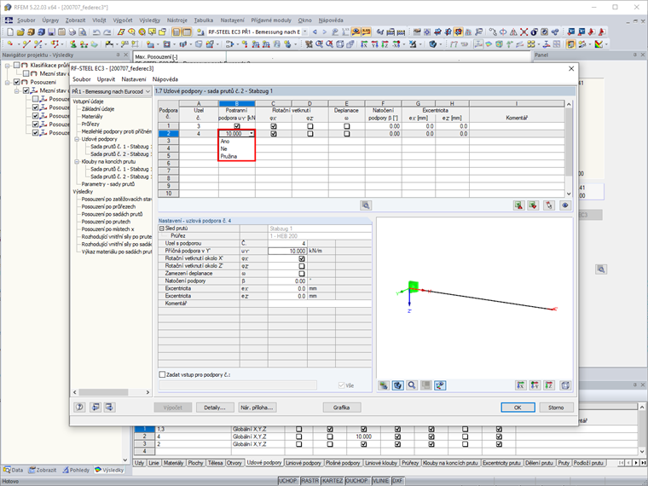Toggle rotational restraint φX' checkbox in row 1

pyautogui.click(x=273, y=126)
